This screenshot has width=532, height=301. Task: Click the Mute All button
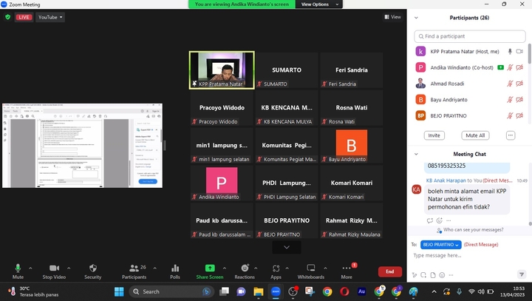pyautogui.click(x=474, y=135)
